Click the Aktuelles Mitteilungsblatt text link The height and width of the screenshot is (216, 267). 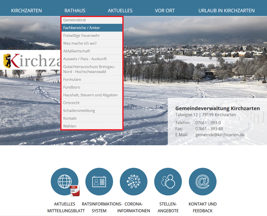point(66,207)
